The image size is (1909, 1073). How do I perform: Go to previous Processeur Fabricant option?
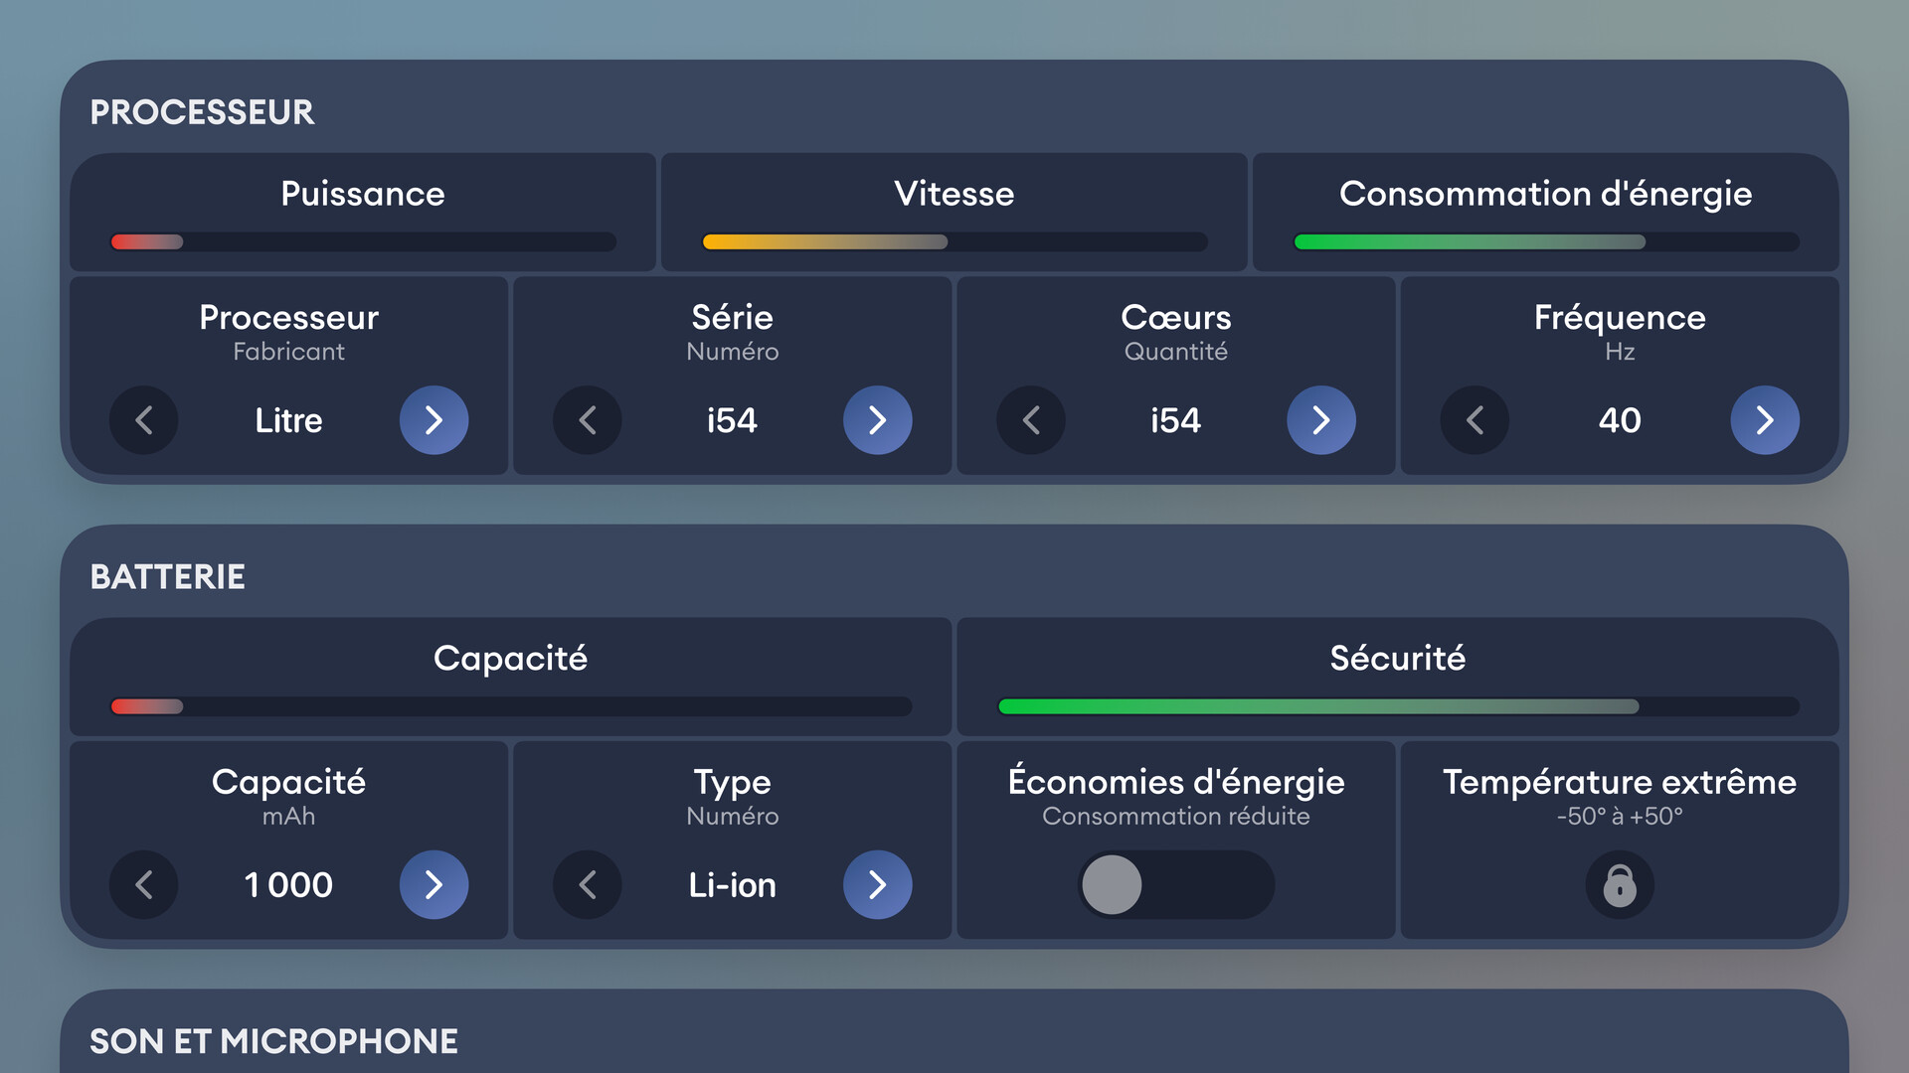point(144,420)
